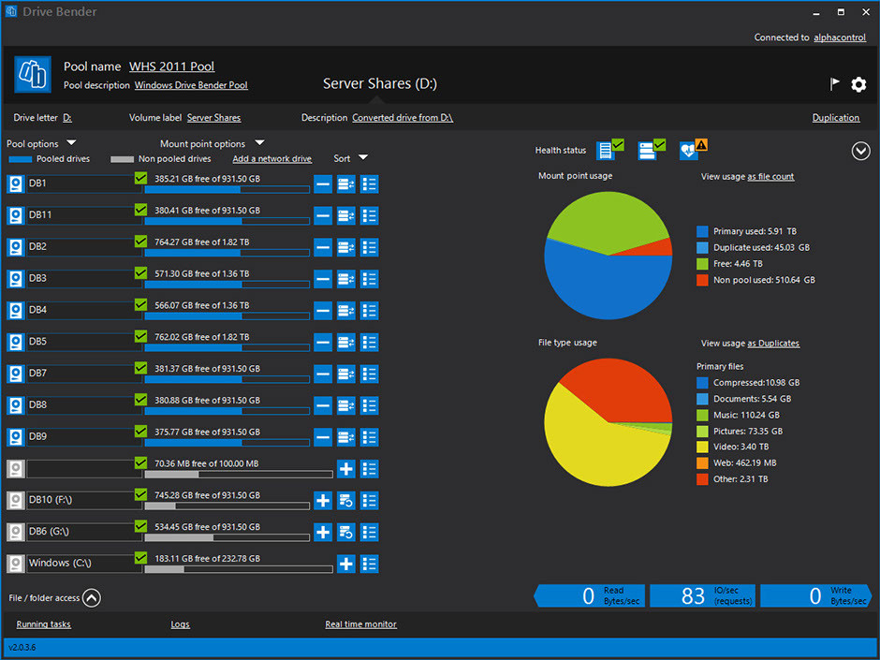The height and width of the screenshot is (660, 880).
Task: Click the drives health status icon with green check
Action: pyautogui.click(x=651, y=149)
